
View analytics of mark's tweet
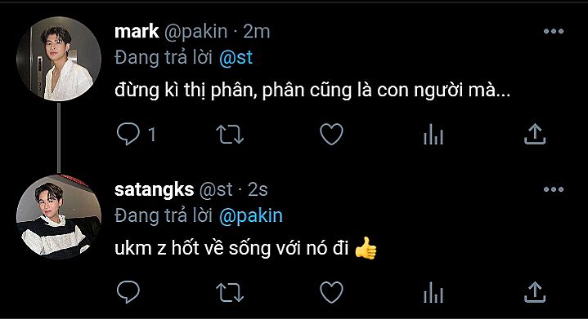point(433,135)
